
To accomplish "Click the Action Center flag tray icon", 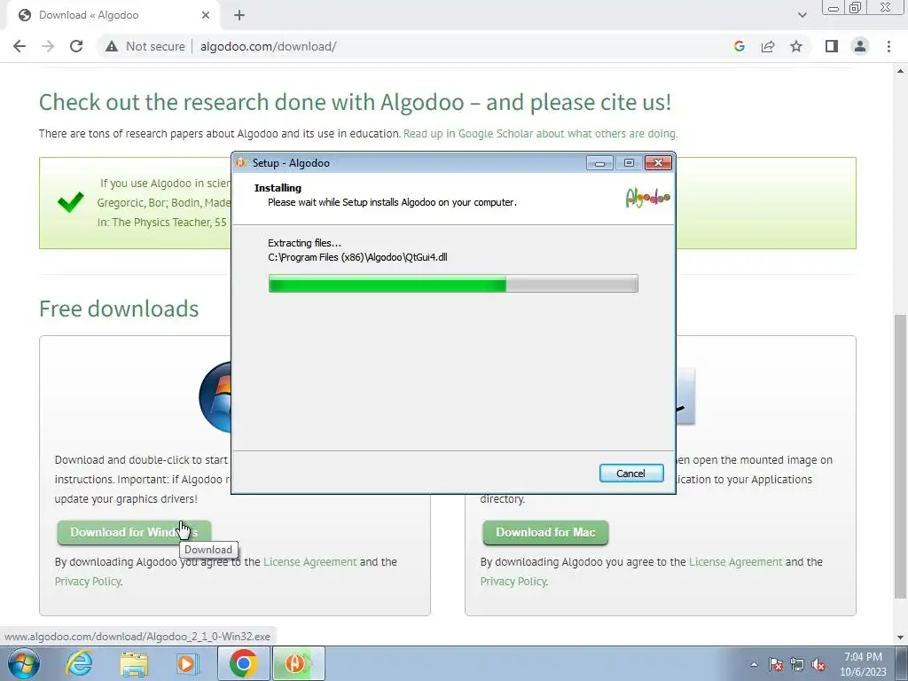I will pos(776,664).
